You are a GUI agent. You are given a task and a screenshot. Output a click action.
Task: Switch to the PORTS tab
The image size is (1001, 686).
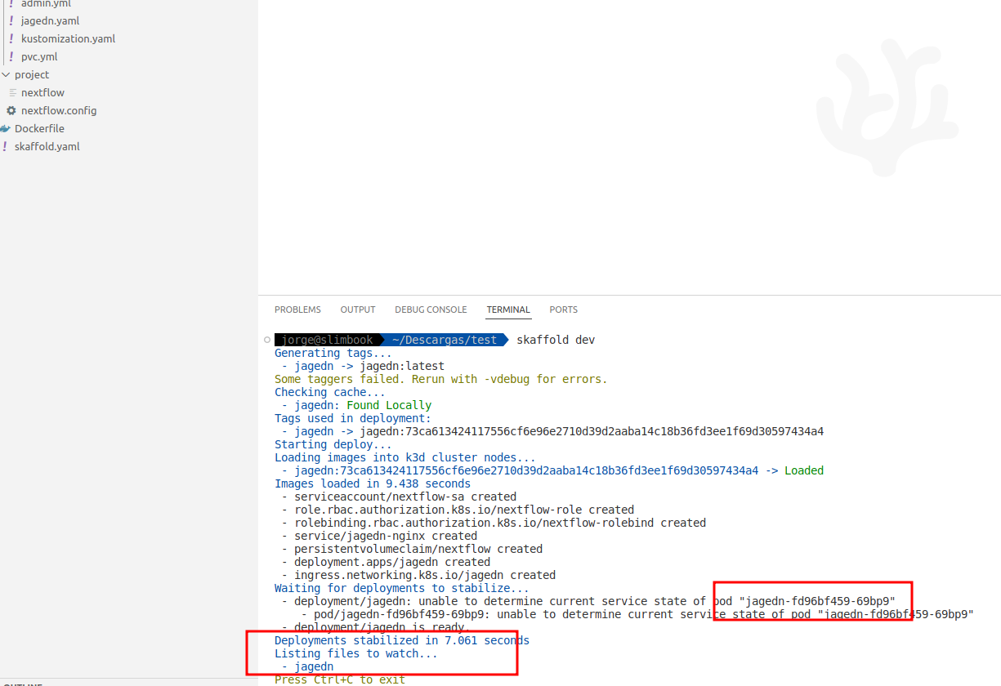563,310
